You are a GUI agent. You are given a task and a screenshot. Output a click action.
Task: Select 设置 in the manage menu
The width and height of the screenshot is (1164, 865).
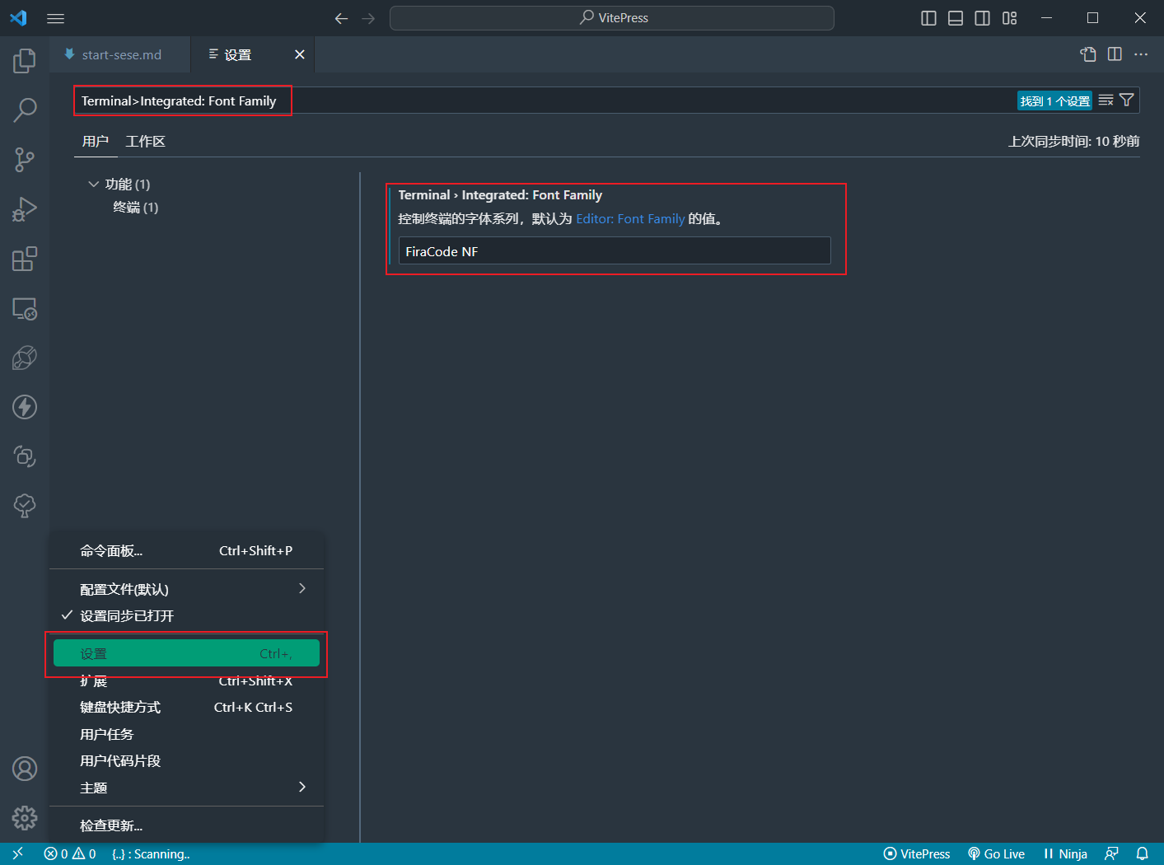tap(186, 653)
